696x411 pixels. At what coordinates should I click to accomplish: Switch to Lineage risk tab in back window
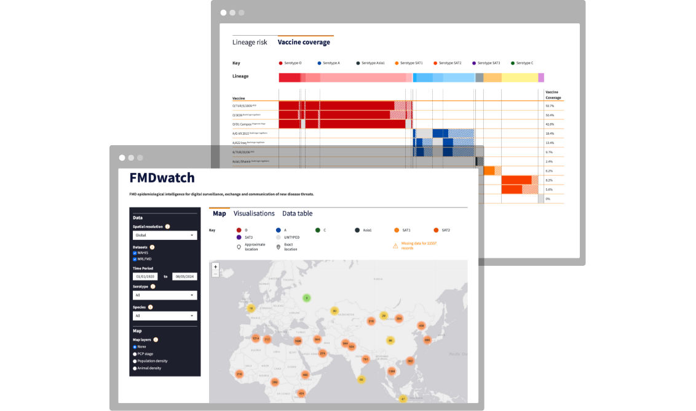coord(250,42)
